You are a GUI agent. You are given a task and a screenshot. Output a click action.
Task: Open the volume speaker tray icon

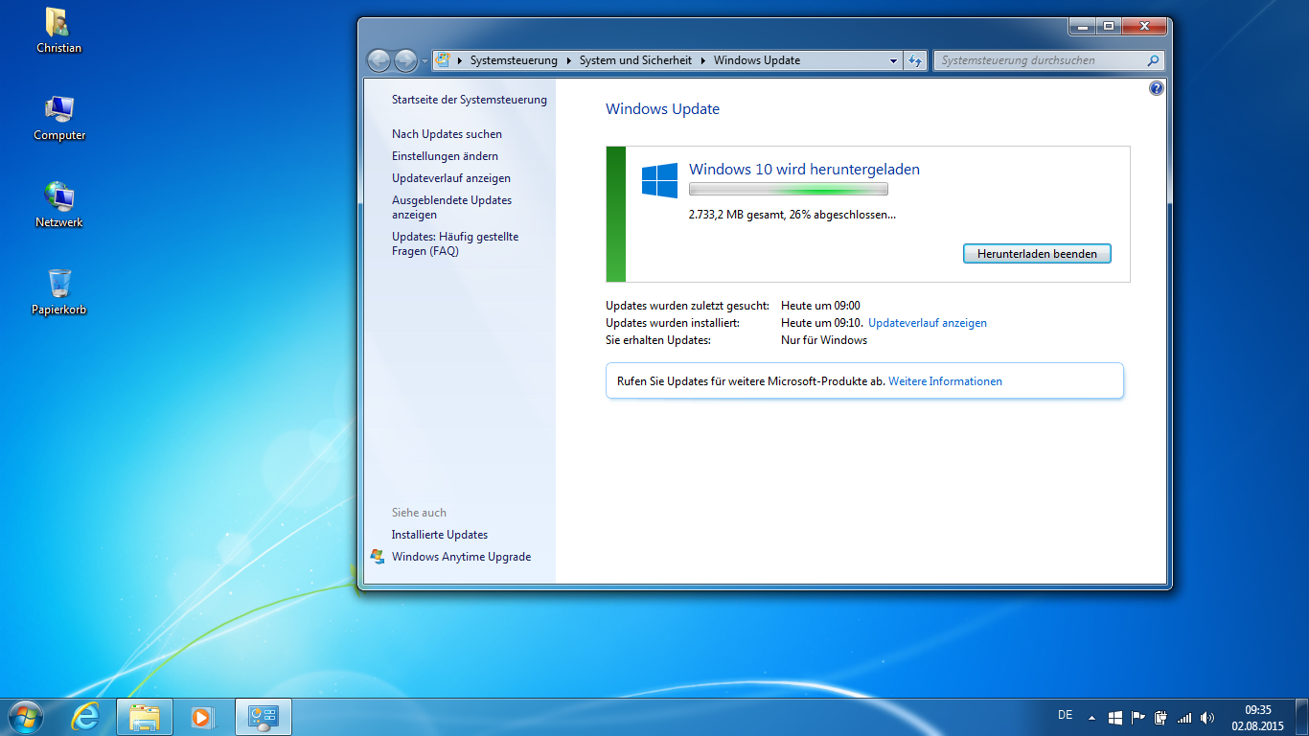pos(1206,717)
